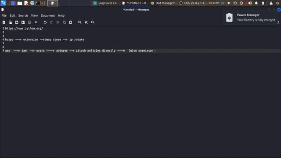Switch to Burp Suite Community window button
281x158 pixels.
coord(106,3)
